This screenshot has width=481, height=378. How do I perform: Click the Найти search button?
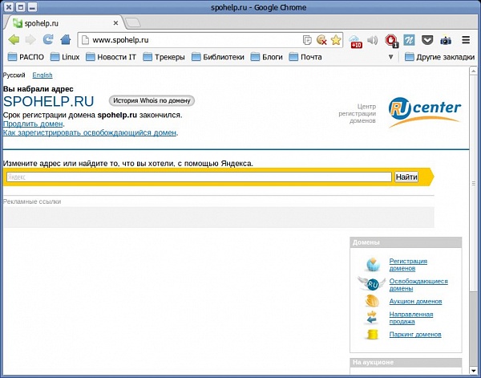(406, 177)
